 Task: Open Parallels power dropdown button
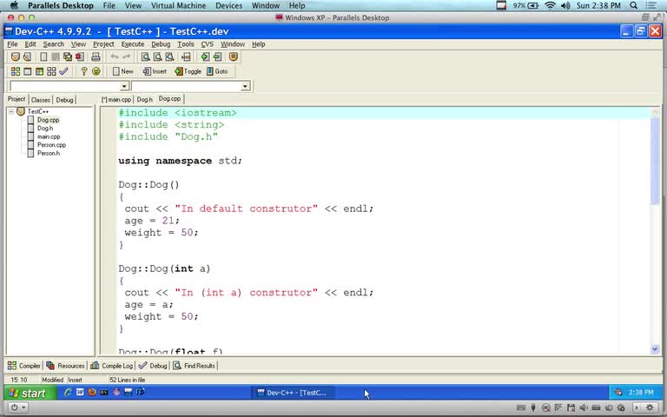tap(18, 407)
